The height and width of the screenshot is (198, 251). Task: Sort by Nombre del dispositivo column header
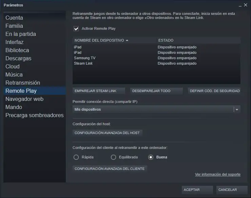point(114,40)
